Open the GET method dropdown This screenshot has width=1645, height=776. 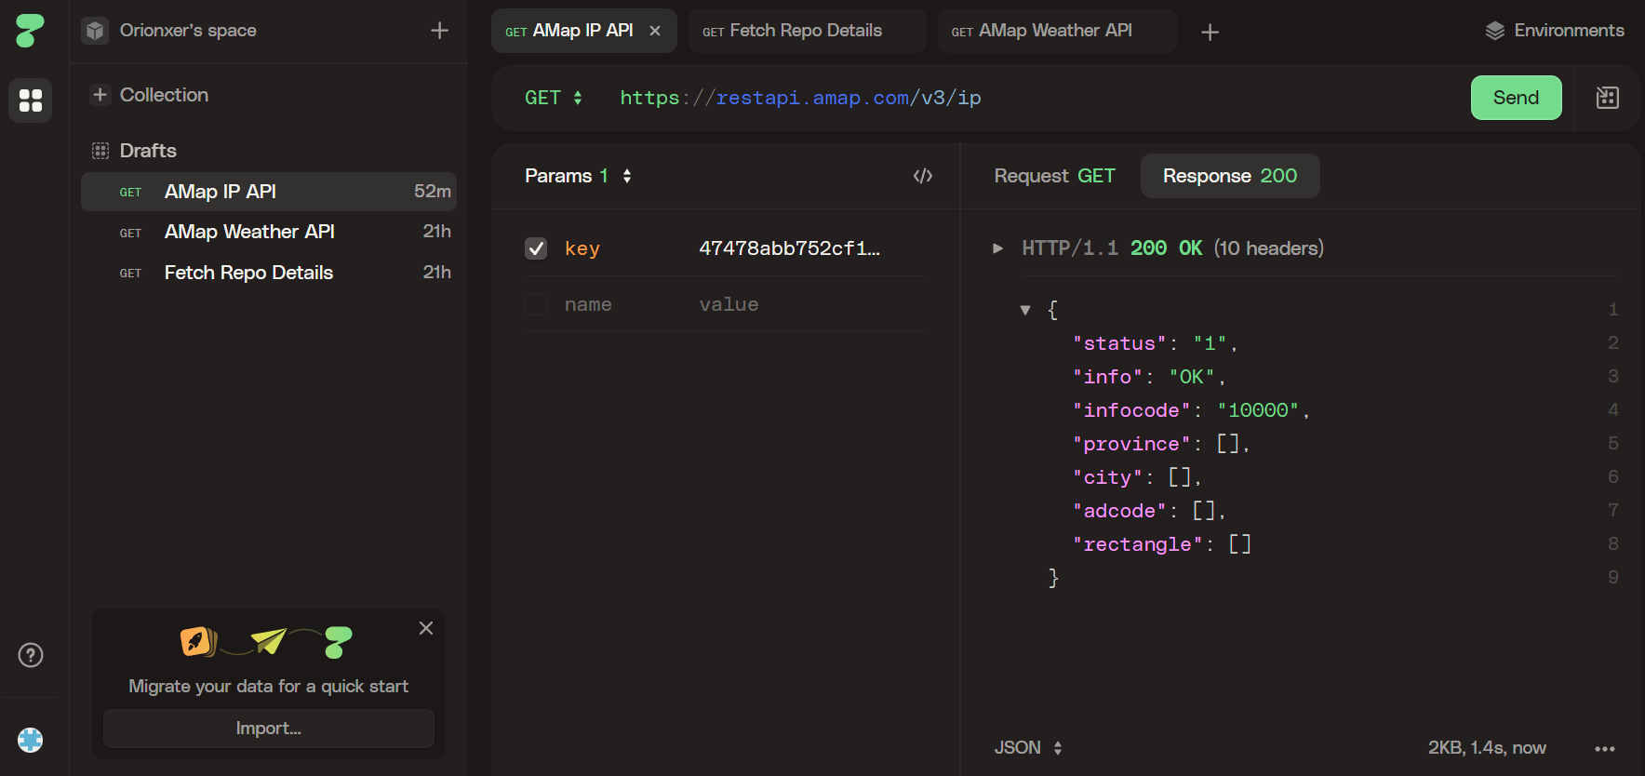tap(554, 98)
